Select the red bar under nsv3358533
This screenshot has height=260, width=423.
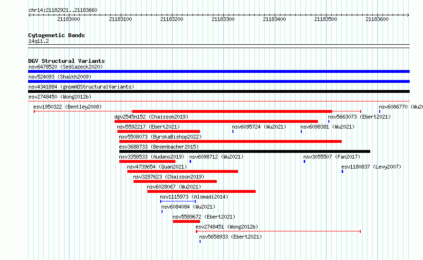tap(147, 161)
